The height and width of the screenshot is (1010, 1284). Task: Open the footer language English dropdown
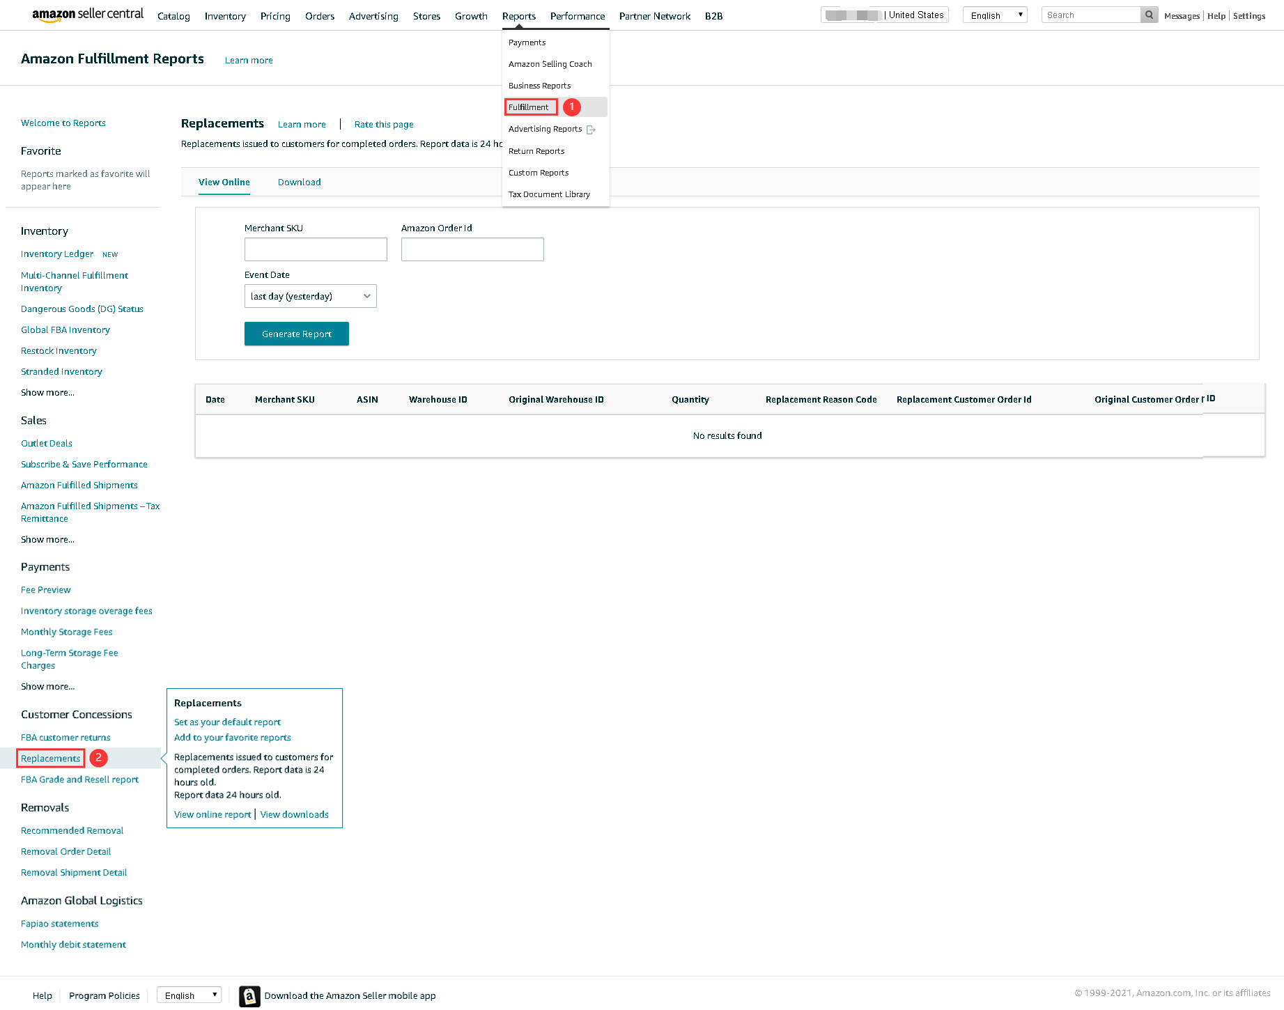point(189,995)
